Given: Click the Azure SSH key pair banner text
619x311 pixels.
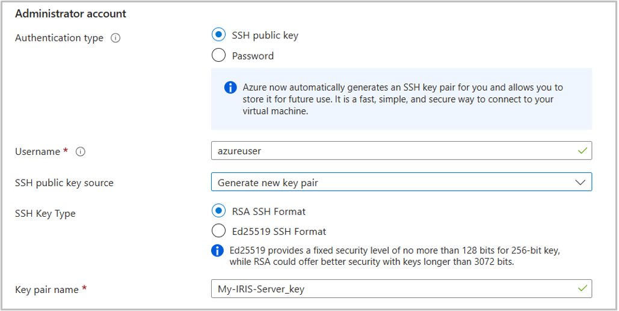Looking at the screenshot, I should tap(402, 99).
